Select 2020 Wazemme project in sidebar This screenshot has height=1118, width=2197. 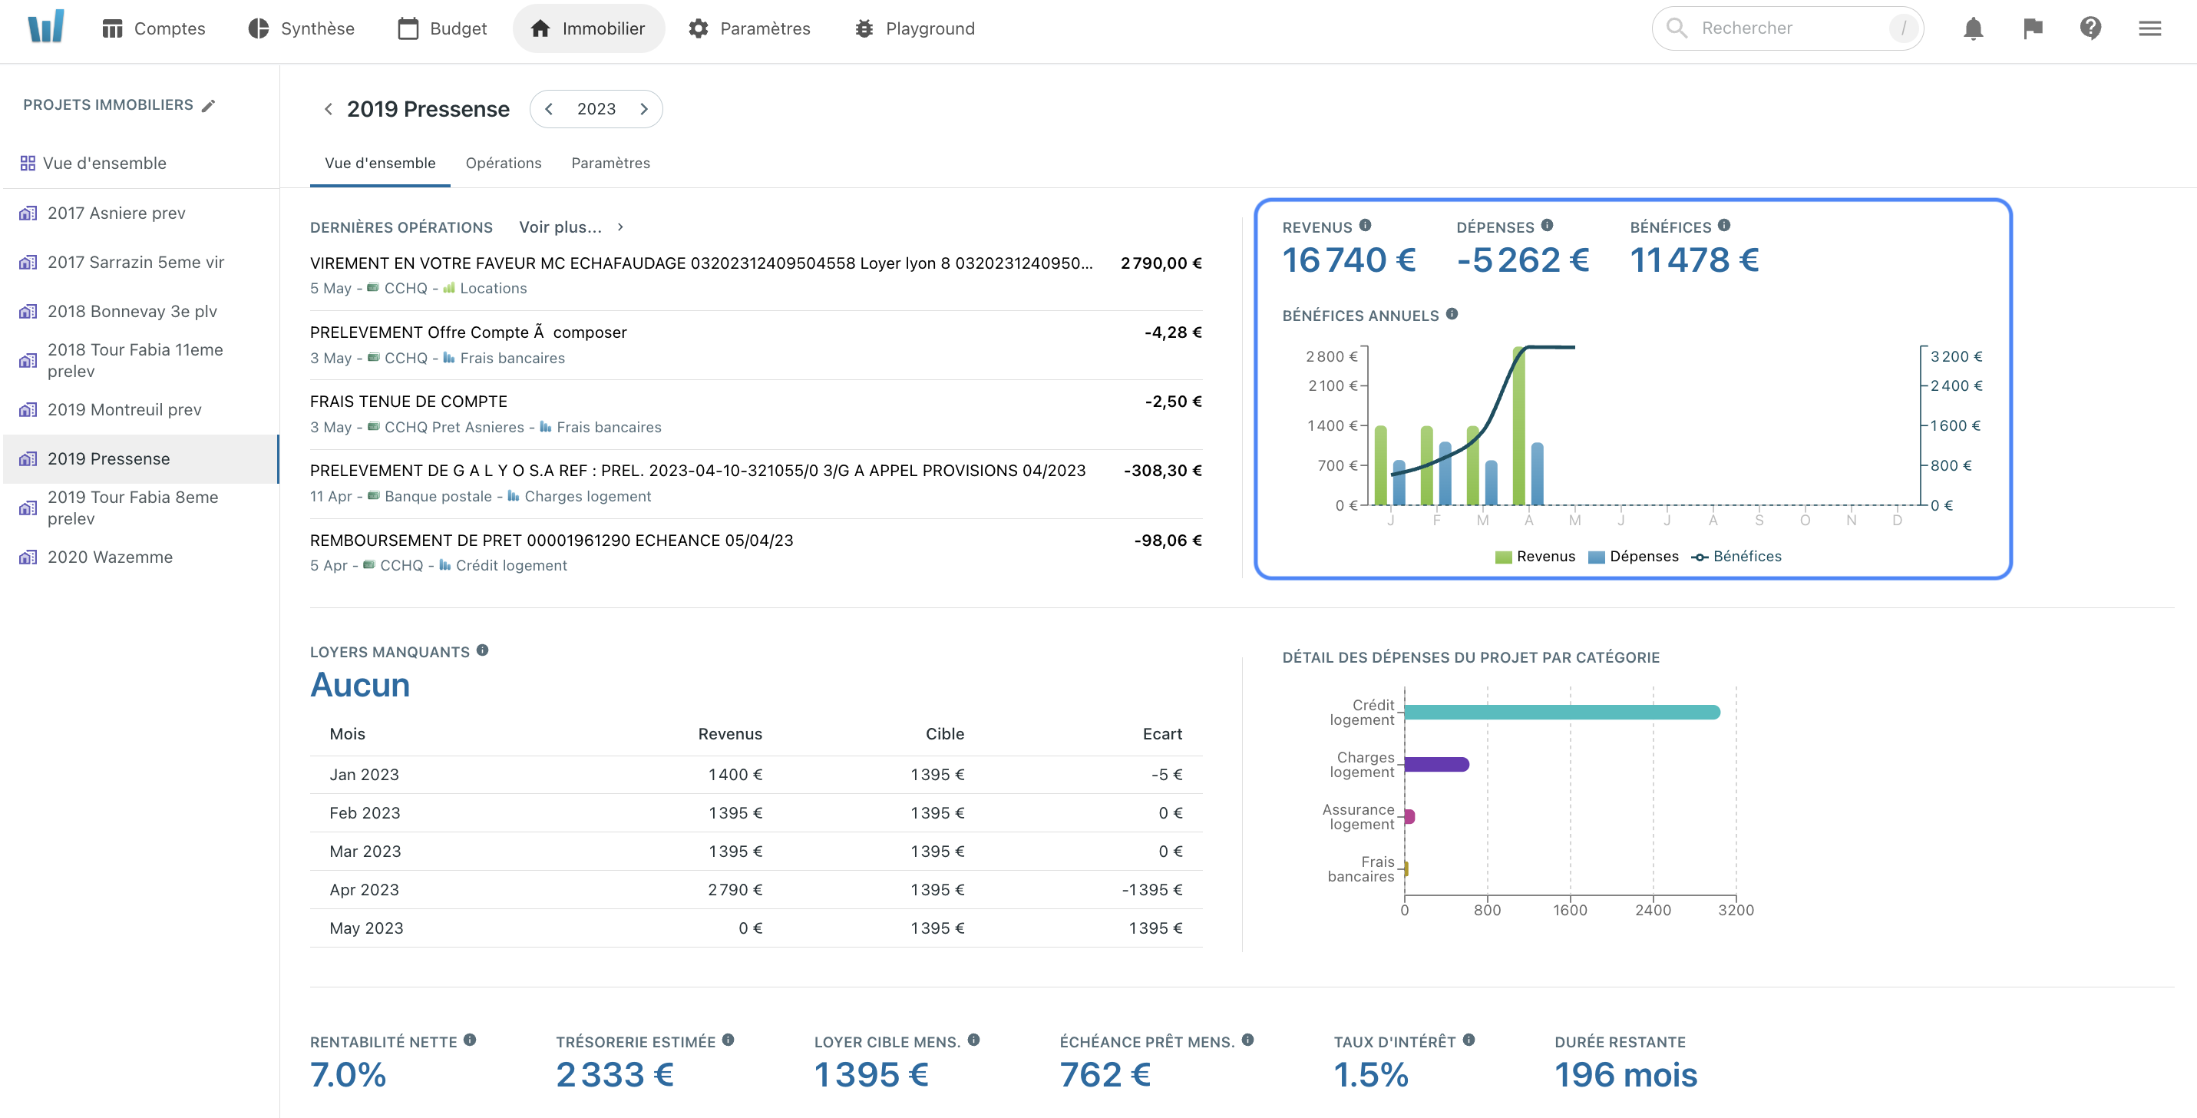coord(110,557)
